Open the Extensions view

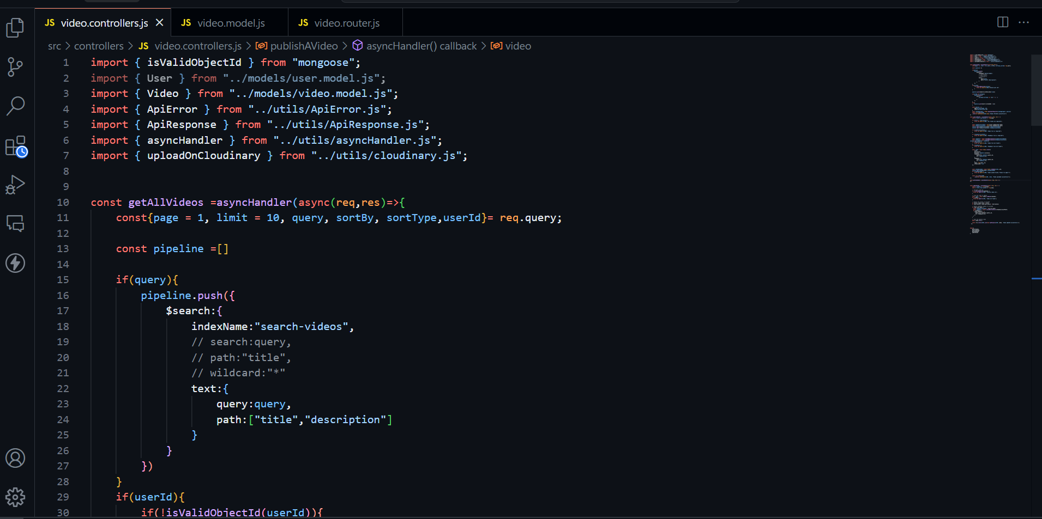coord(15,146)
